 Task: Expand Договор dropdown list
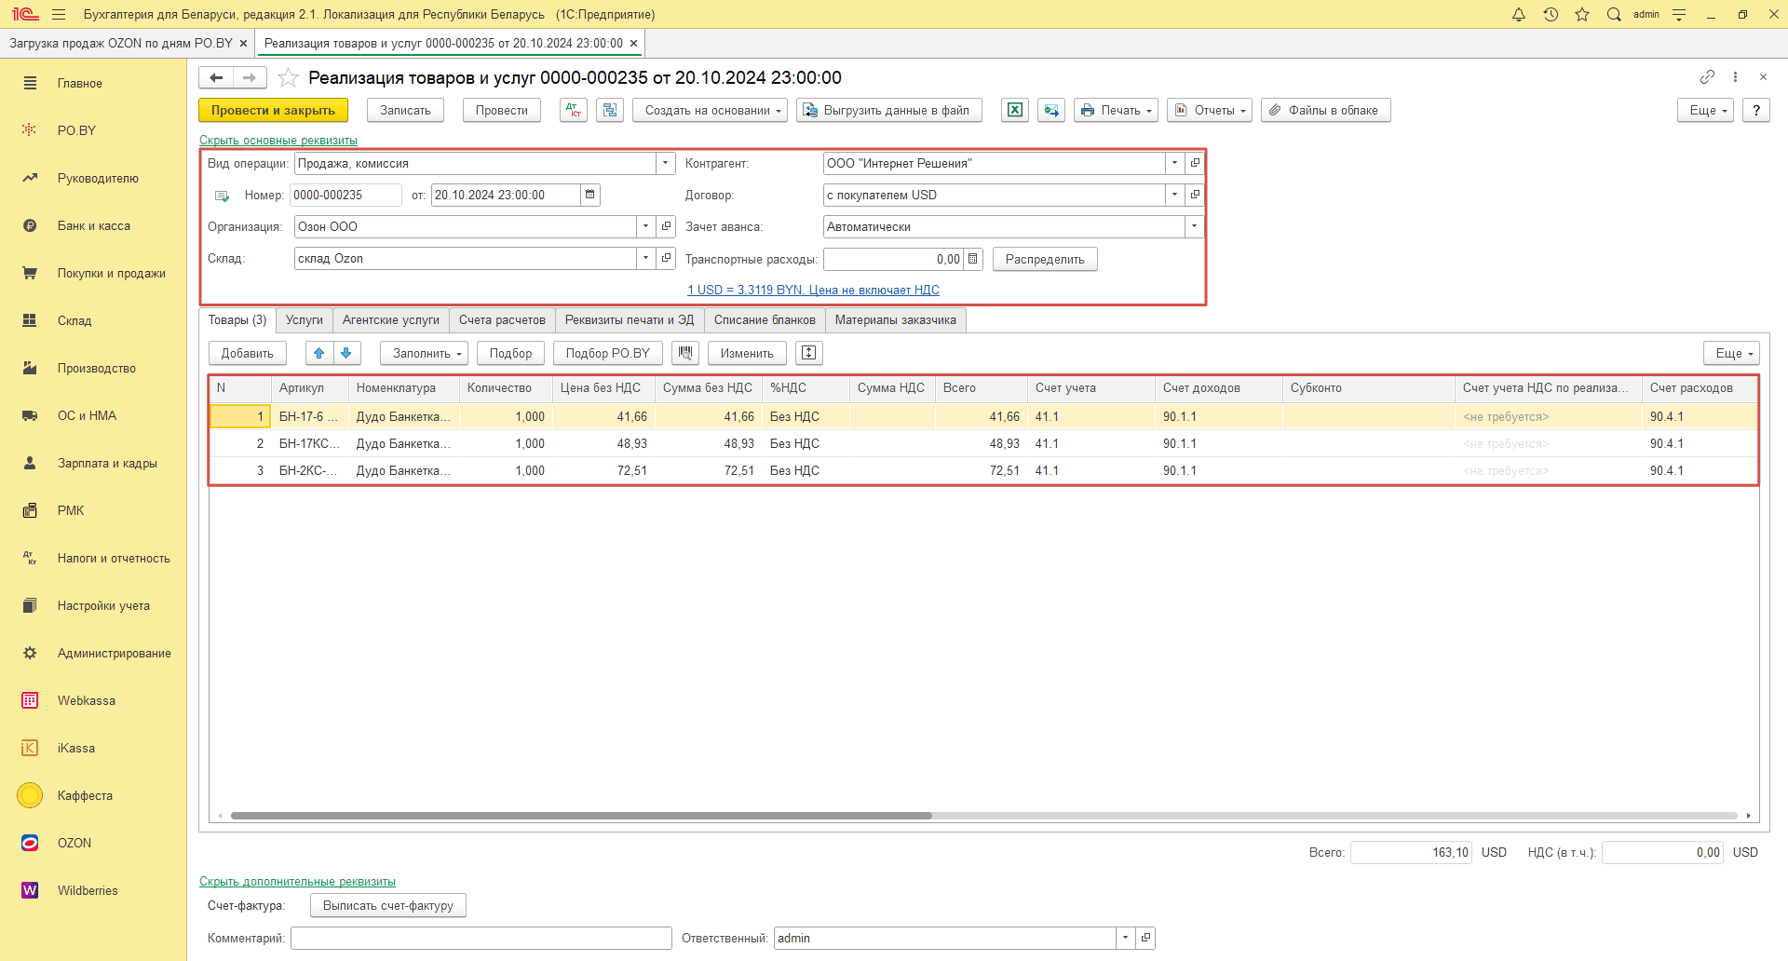pyautogui.click(x=1175, y=196)
